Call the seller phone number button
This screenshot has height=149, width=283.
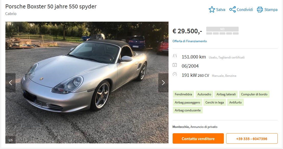(x=252, y=139)
